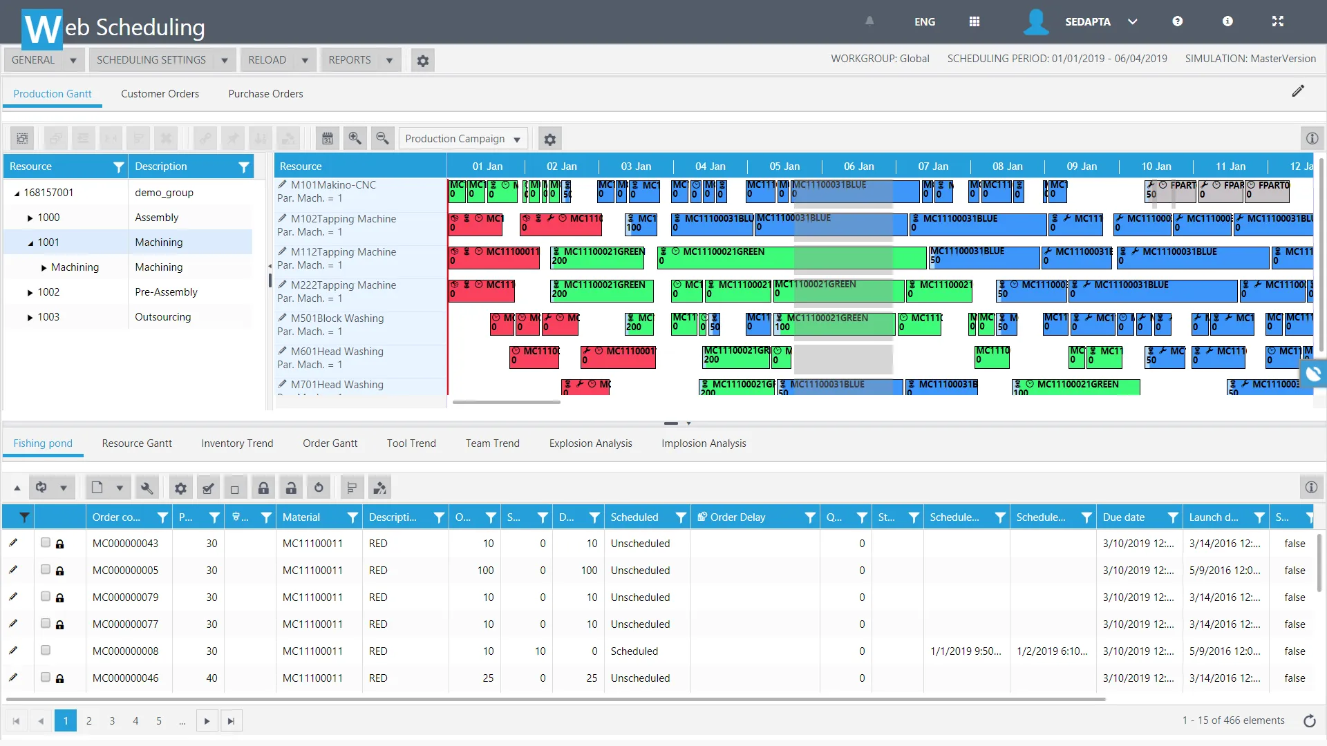Screen dimensions: 1327x746
Task: Click the zoom out magnifier icon
Action: pyautogui.click(x=382, y=139)
